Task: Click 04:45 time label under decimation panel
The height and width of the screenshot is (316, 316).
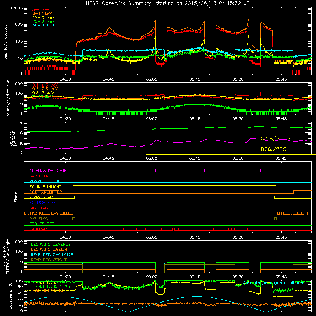Action: point(108,277)
